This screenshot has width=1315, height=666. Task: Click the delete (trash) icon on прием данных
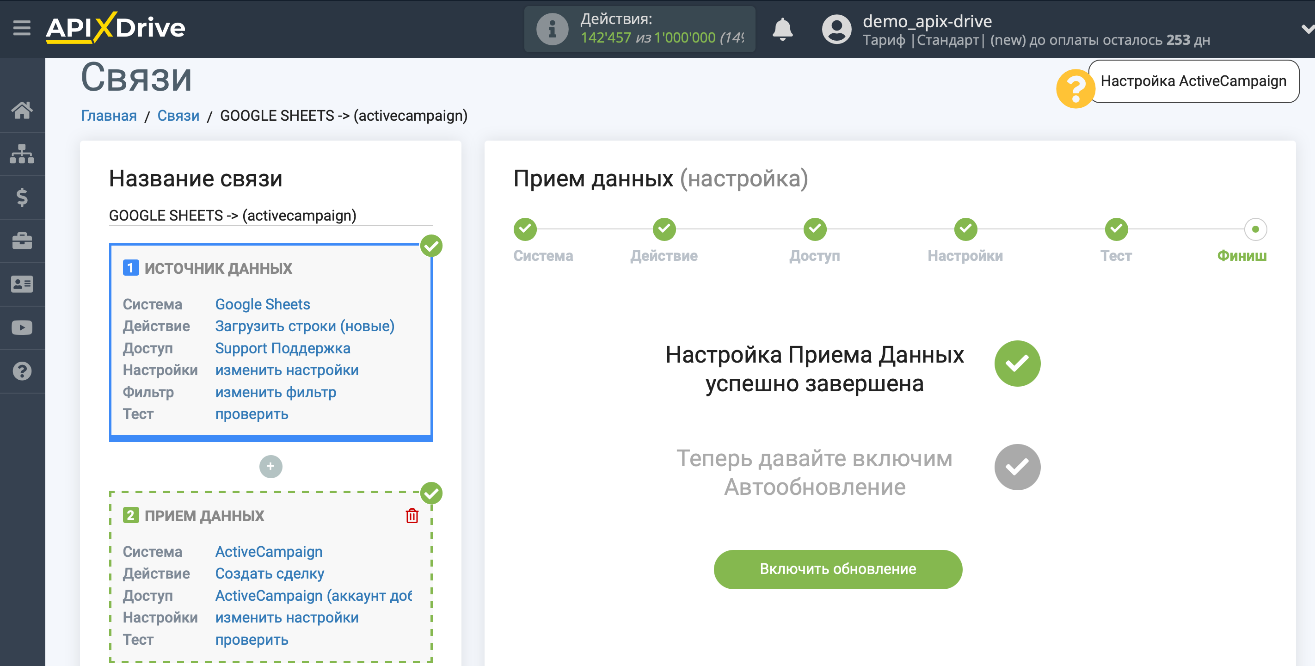(412, 516)
